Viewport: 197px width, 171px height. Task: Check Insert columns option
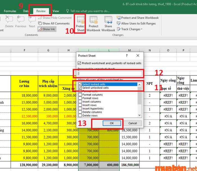click(80, 102)
